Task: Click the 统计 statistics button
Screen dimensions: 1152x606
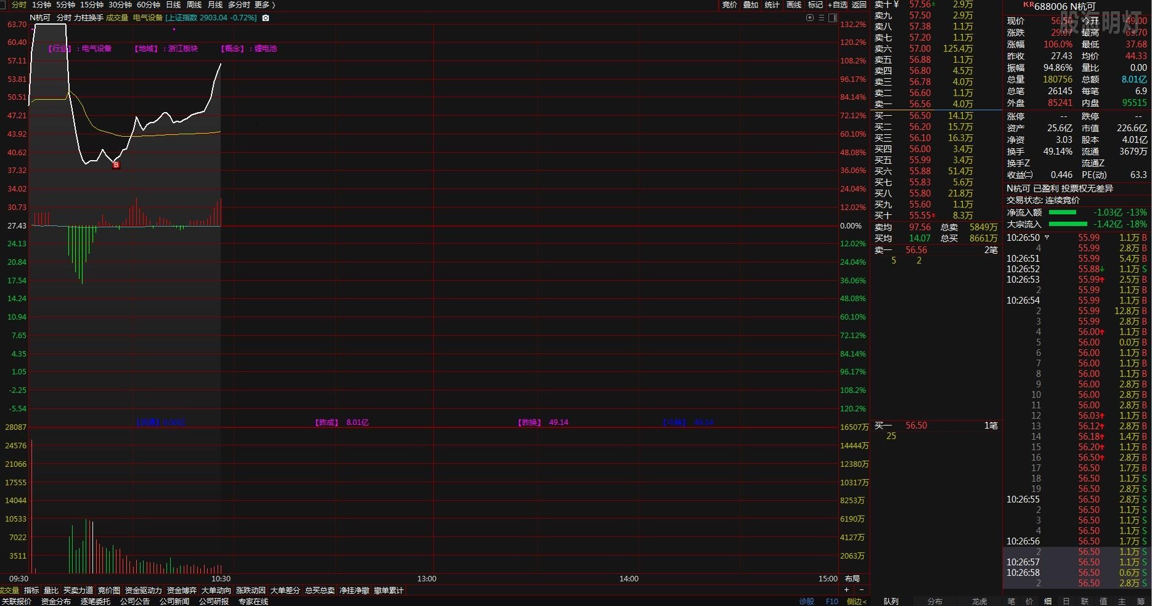Action: [772, 4]
